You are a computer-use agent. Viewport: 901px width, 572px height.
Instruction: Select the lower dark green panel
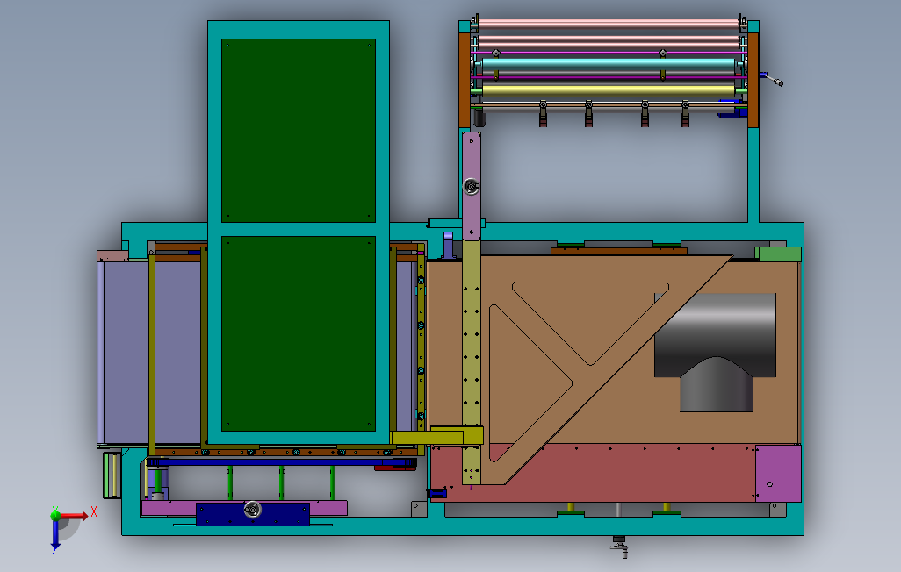pyautogui.click(x=299, y=333)
